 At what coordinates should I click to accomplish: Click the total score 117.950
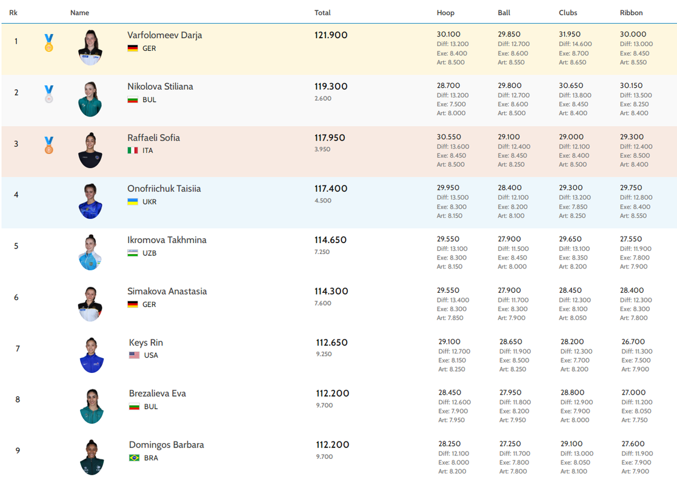tap(330, 138)
